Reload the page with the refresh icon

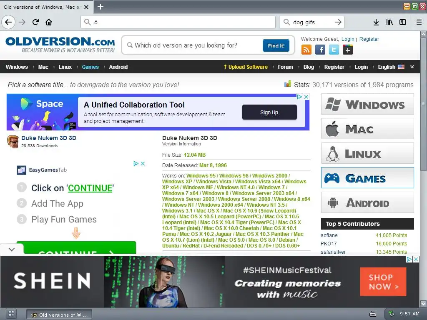pos(35,22)
